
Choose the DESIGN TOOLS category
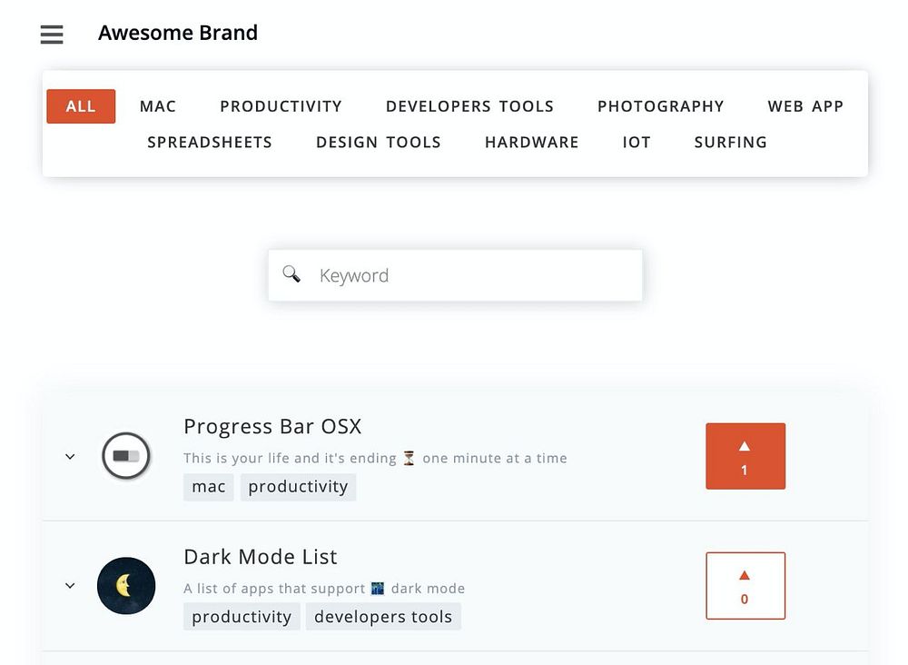point(378,142)
